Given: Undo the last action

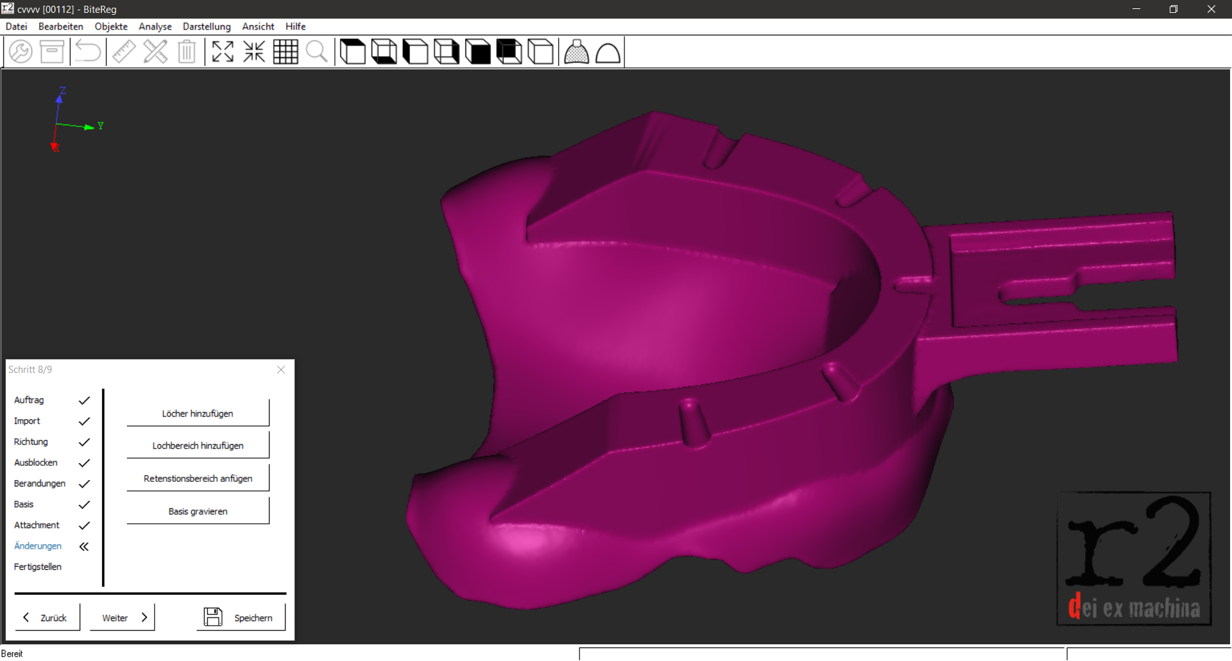Looking at the screenshot, I should 88,51.
